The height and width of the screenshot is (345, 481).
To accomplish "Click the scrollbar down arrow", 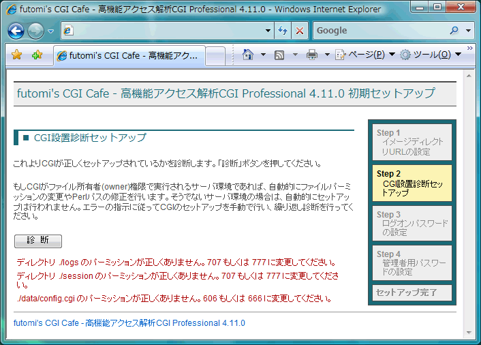I will (x=469, y=333).
